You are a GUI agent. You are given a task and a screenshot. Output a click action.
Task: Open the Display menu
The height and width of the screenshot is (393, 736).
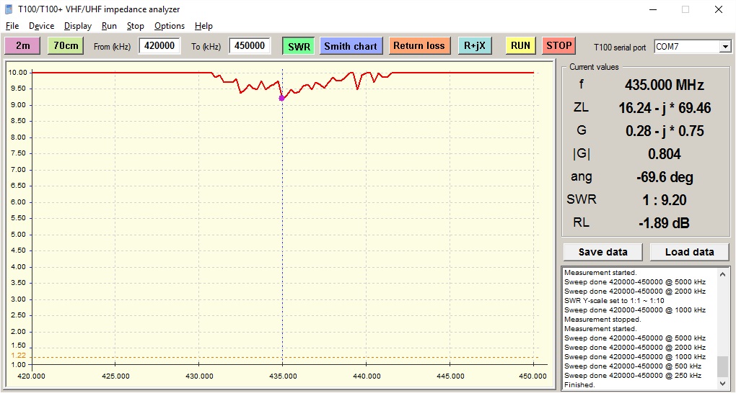[78, 26]
